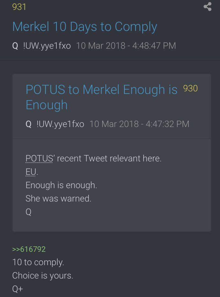Click the top !UW.yye1fxo tripcode
The width and height of the screenshot is (220, 297).
point(47,46)
